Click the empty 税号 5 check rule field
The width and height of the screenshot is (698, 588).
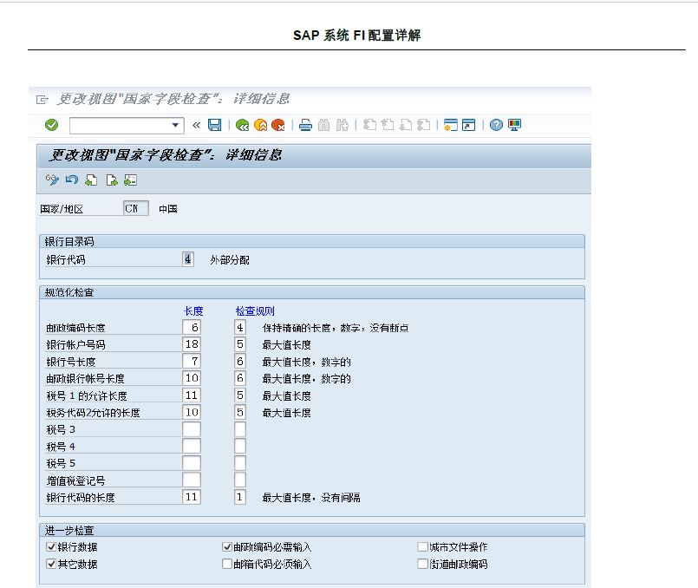click(x=240, y=463)
